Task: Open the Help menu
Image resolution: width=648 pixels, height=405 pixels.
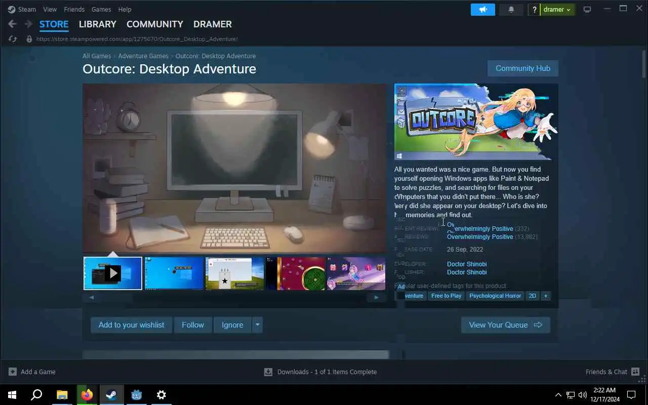Action: (x=125, y=9)
